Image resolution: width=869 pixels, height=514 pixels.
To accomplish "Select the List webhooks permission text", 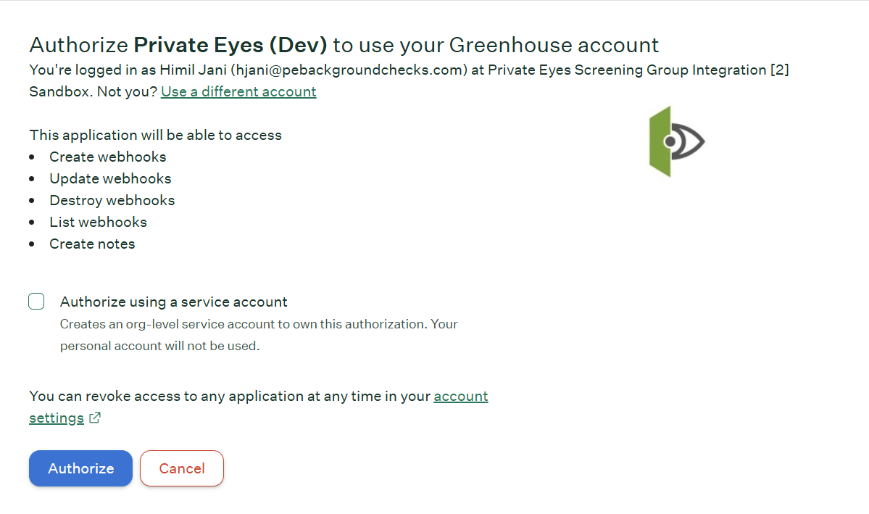I will point(98,222).
